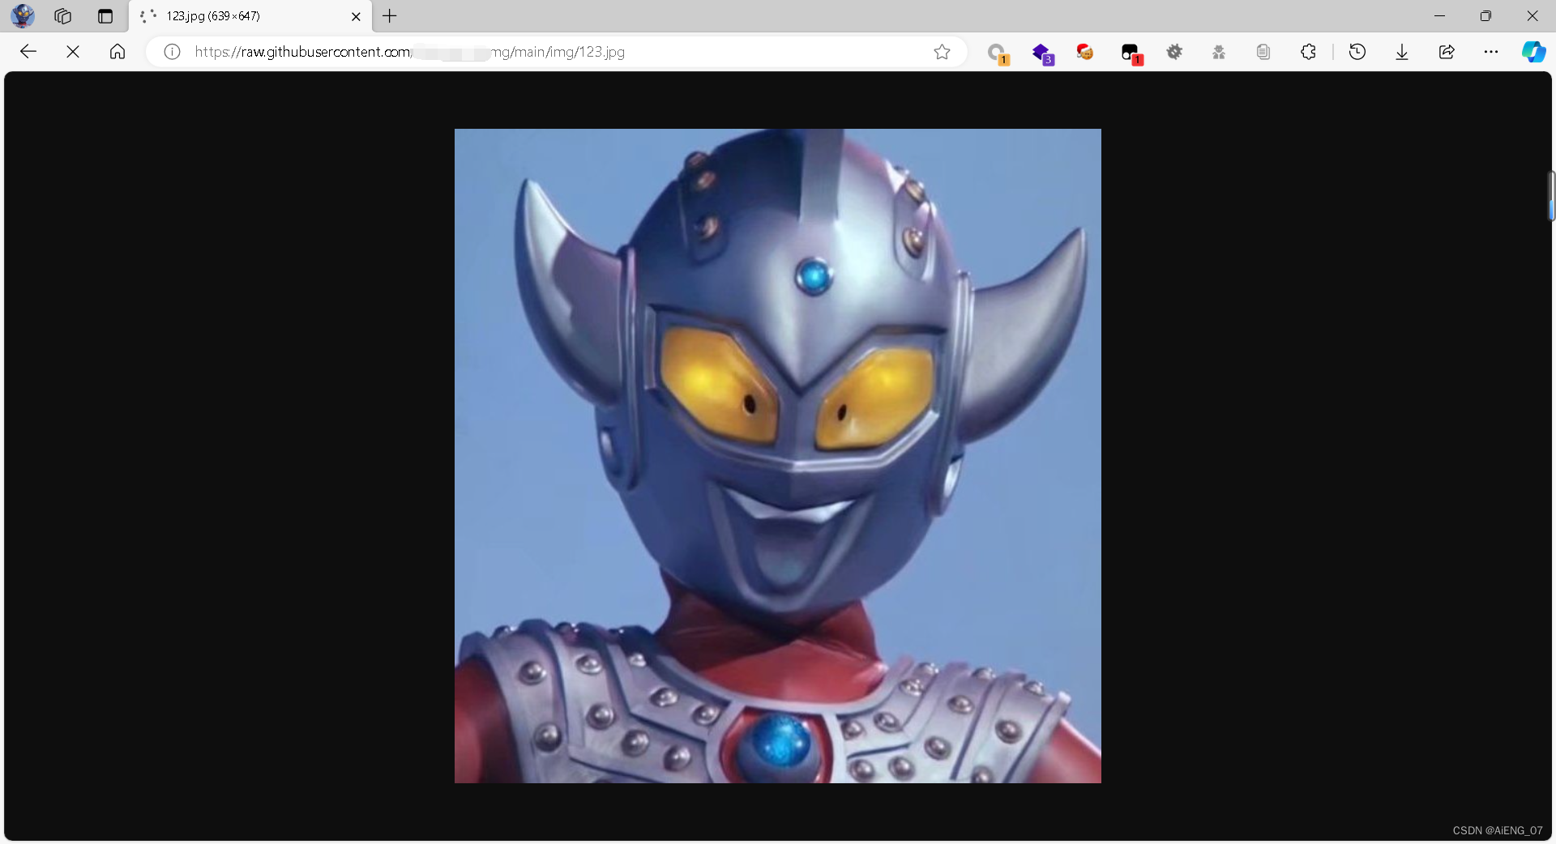Focus the address bar URL field
This screenshot has height=844, width=1556.
pos(555,52)
